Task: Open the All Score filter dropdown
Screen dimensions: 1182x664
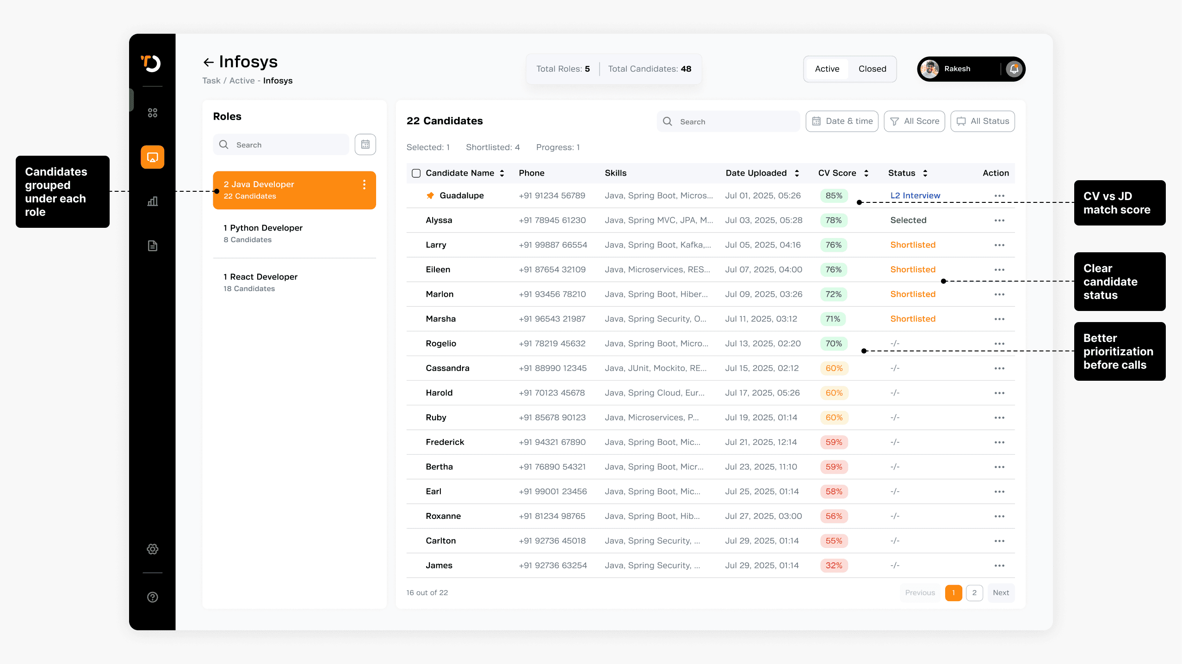Action: tap(914, 121)
